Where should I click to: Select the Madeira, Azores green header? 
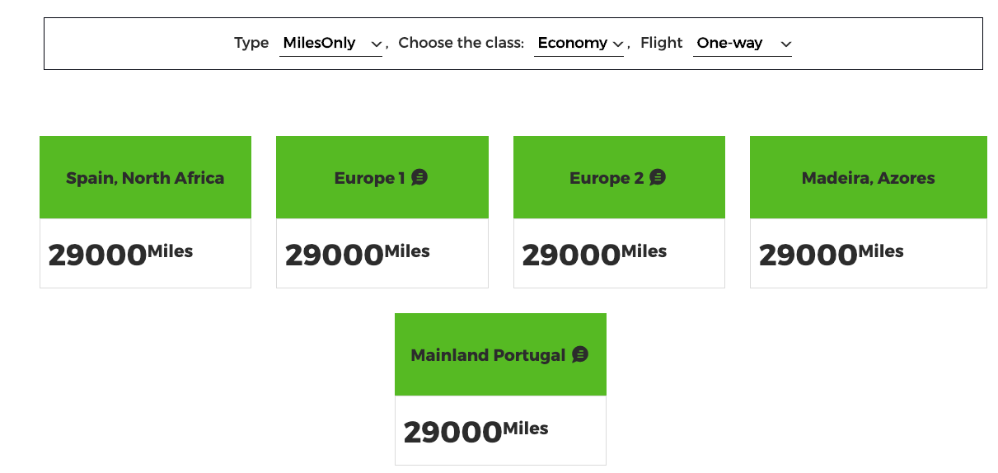868,178
